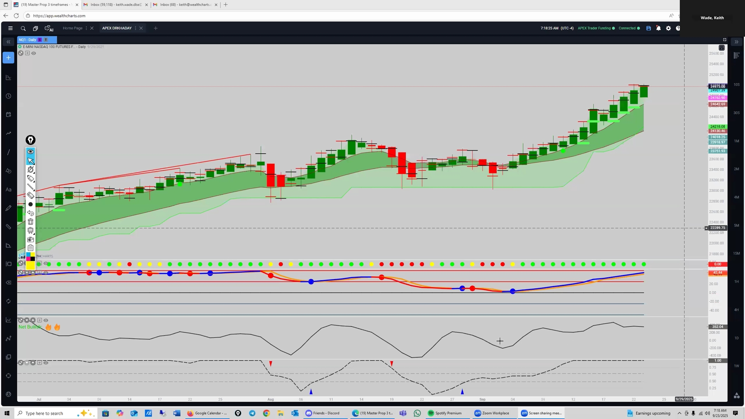Switch to the Home Page tab

point(73,28)
